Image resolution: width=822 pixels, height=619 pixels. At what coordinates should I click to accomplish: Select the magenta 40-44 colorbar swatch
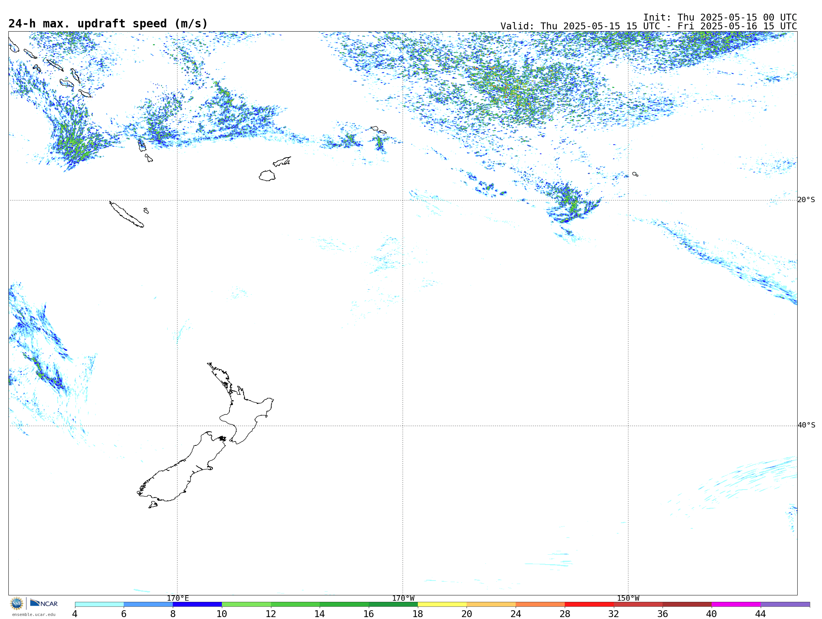coord(736,604)
